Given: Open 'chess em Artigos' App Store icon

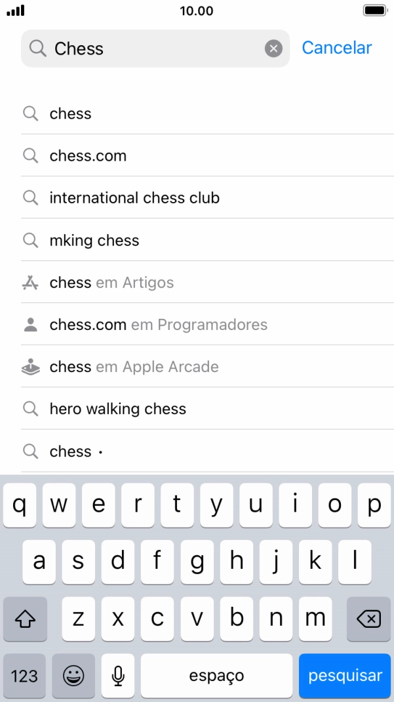Looking at the screenshot, I should coord(31,283).
